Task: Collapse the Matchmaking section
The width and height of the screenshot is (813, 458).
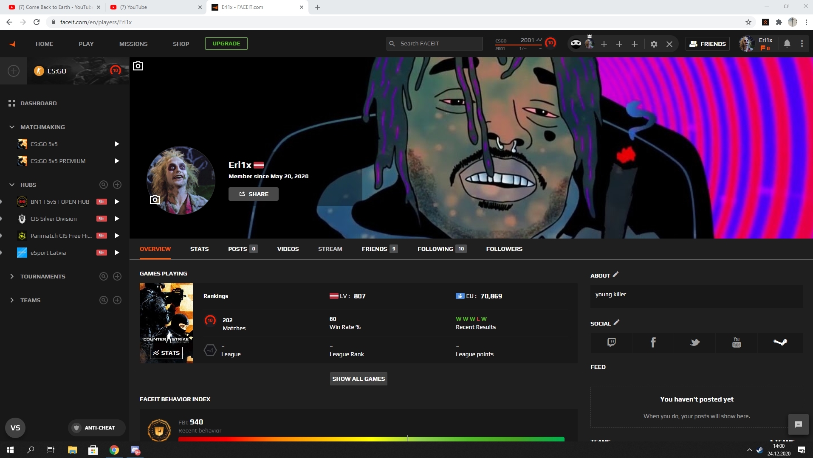Action: (12, 127)
